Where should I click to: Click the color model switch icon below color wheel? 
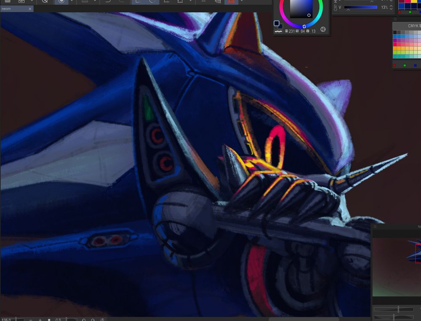click(x=323, y=29)
